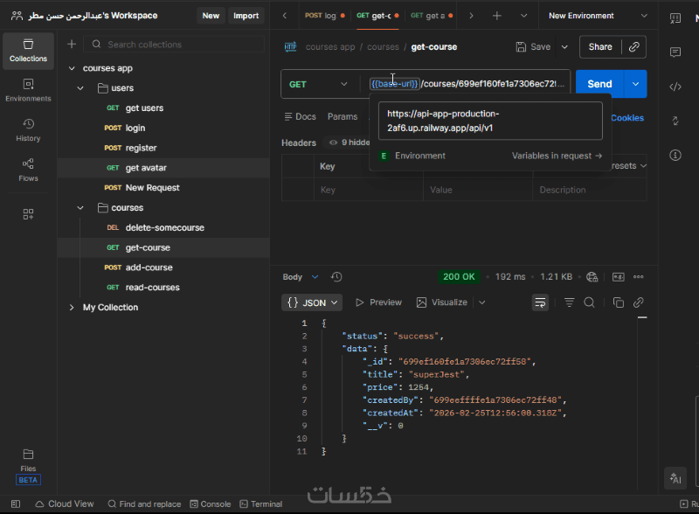Click the New button
Viewport: 699px width, 514px height.
pyautogui.click(x=211, y=16)
